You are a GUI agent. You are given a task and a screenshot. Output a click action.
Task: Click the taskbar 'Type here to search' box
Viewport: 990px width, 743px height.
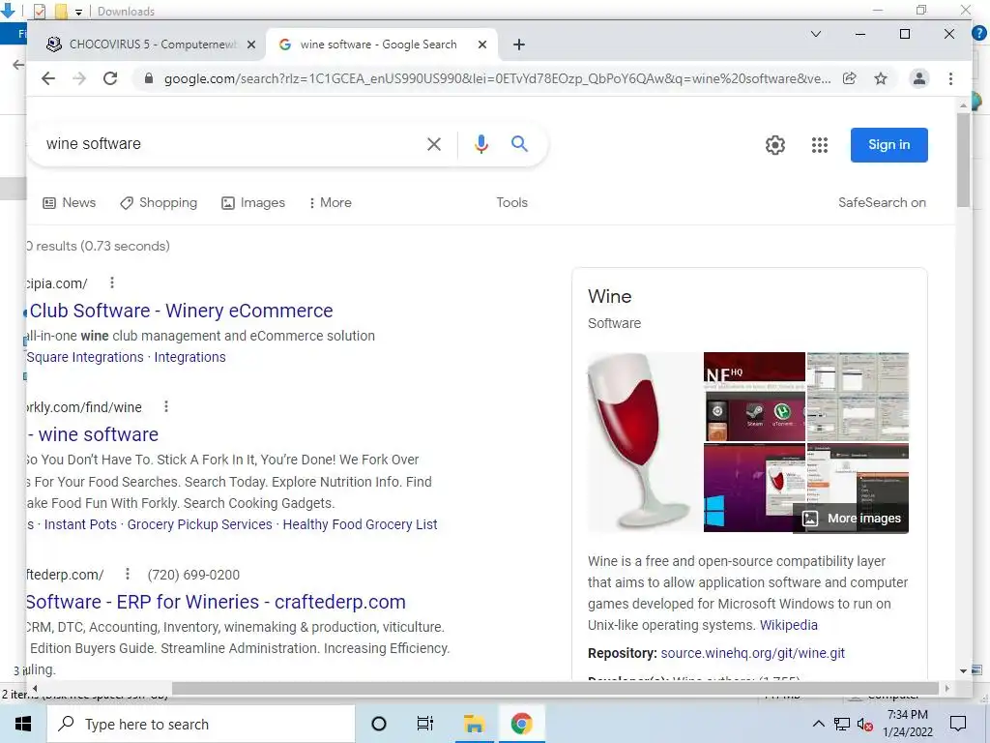click(201, 724)
